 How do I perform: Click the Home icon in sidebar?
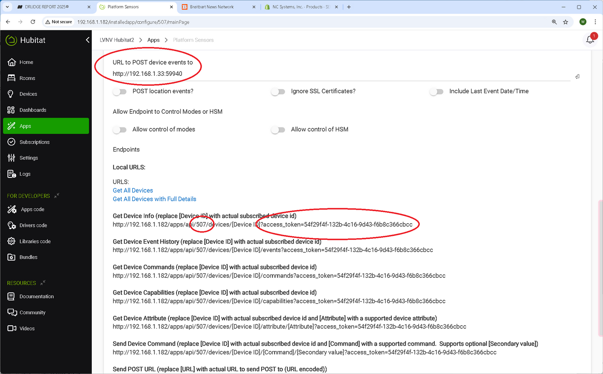(12, 62)
